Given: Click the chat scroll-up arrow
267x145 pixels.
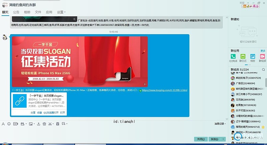Looking at the screenshot, I should [227, 18].
